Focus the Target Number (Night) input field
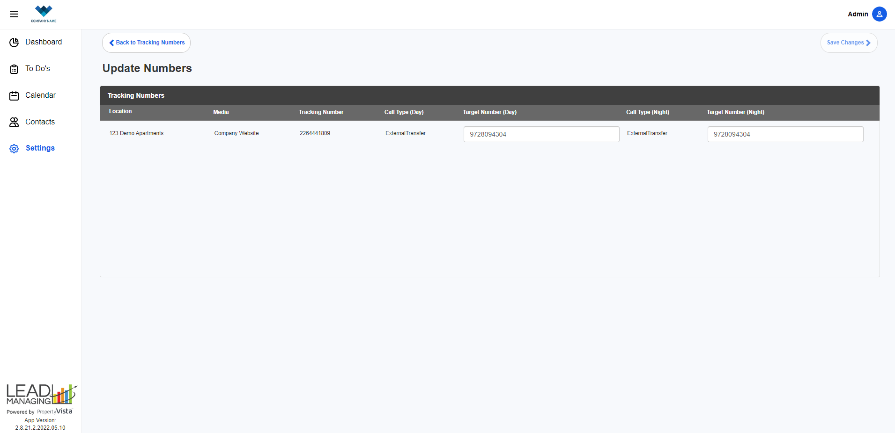 coord(785,134)
